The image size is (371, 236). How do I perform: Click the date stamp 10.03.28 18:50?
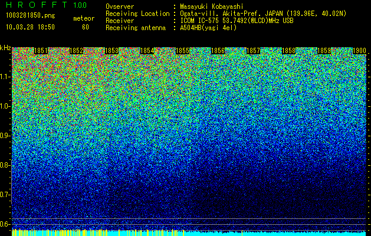pyautogui.click(x=30, y=27)
